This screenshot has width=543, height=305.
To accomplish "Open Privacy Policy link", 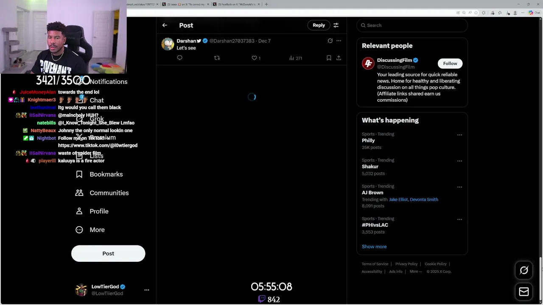I will [x=406, y=264].
